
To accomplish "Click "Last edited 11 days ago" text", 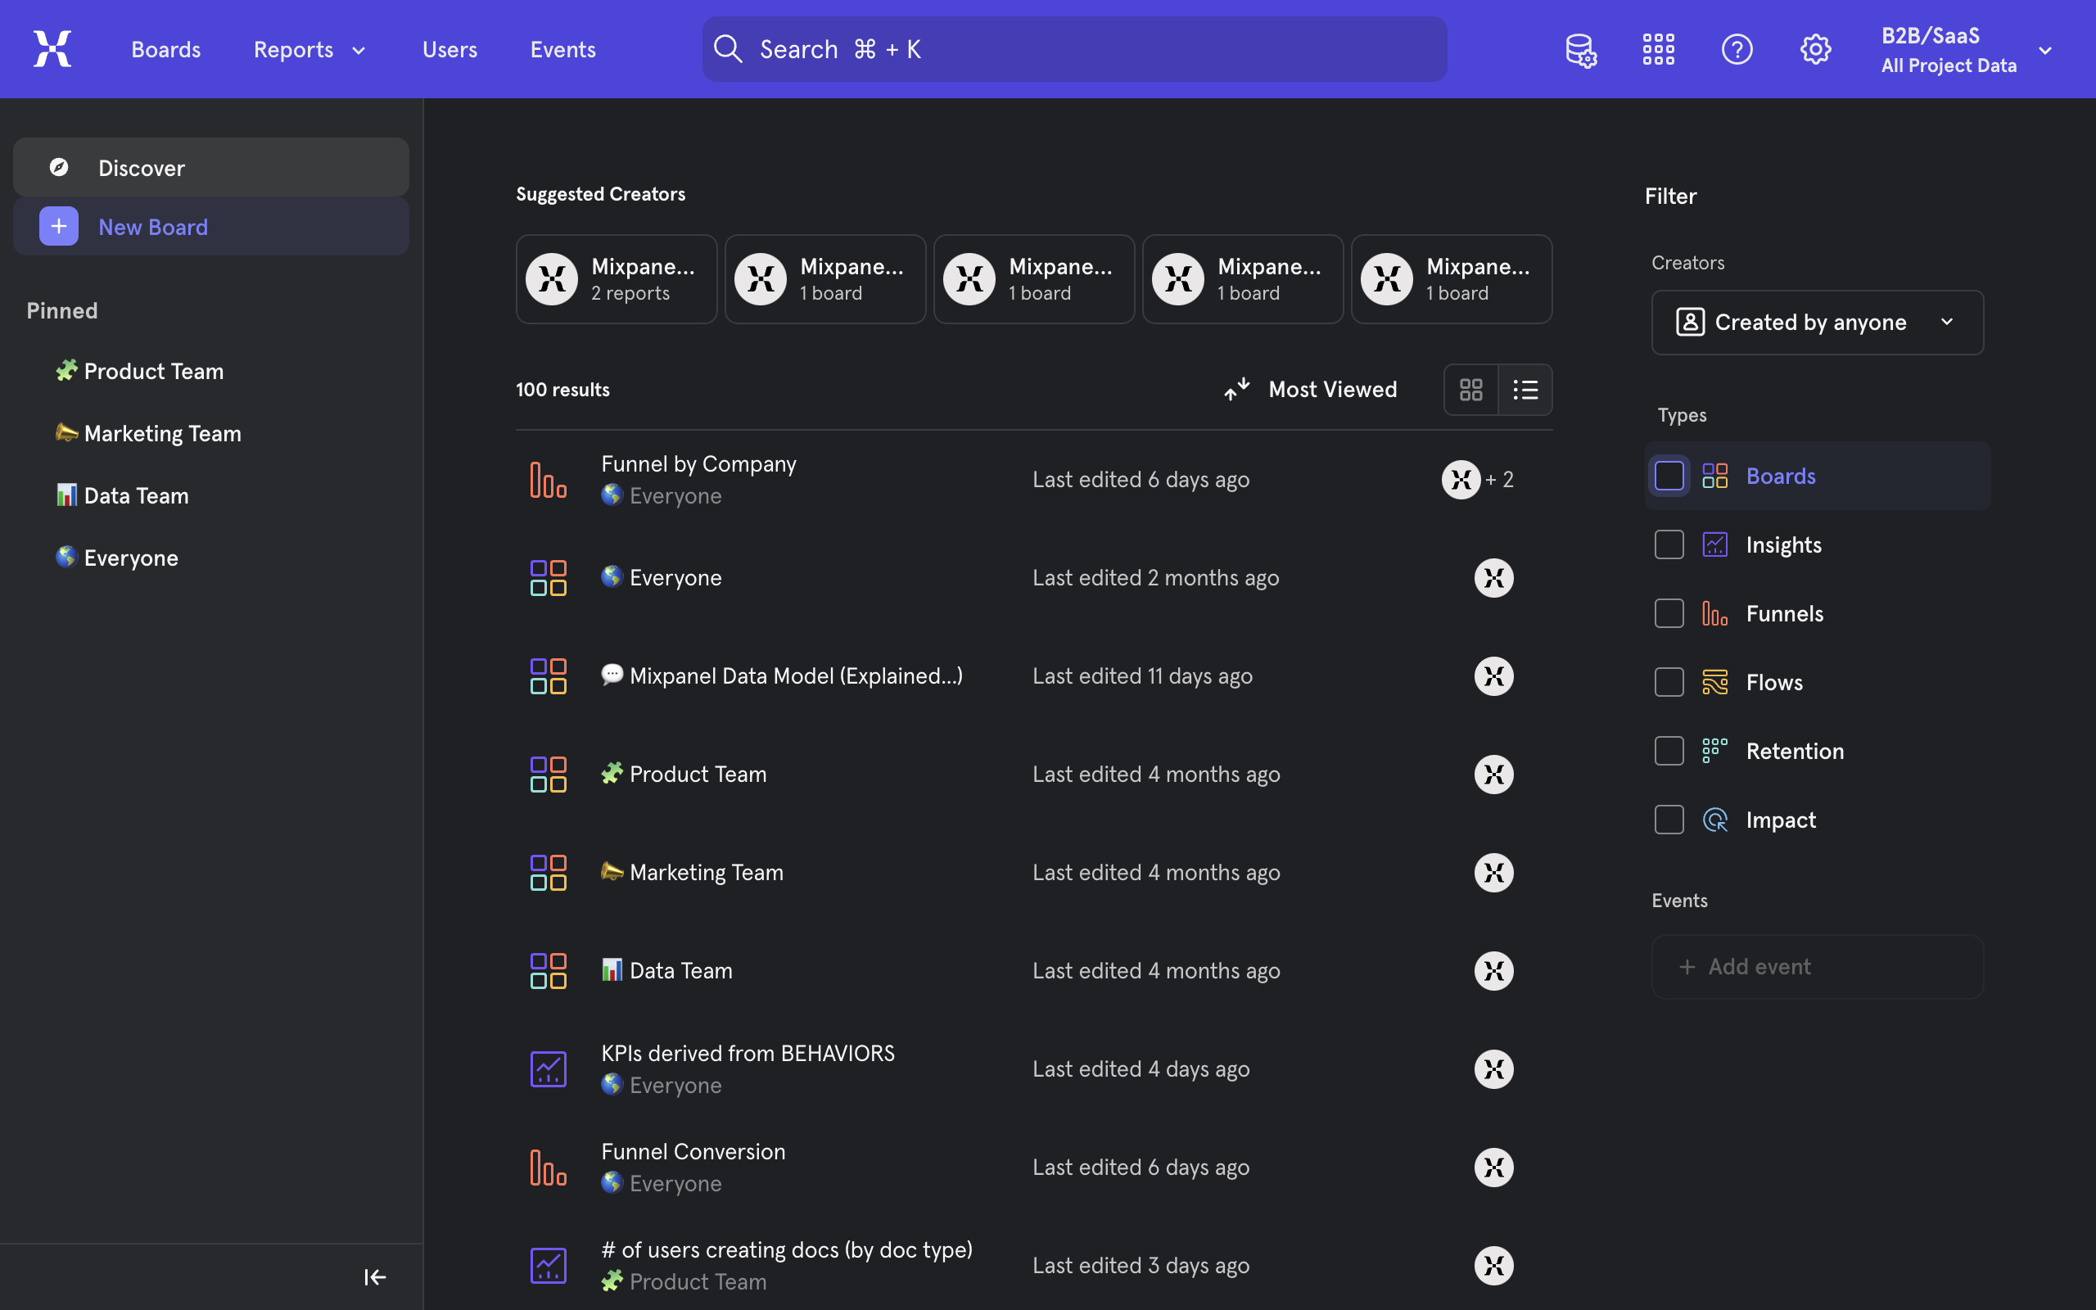I will pyautogui.click(x=1142, y=675).
